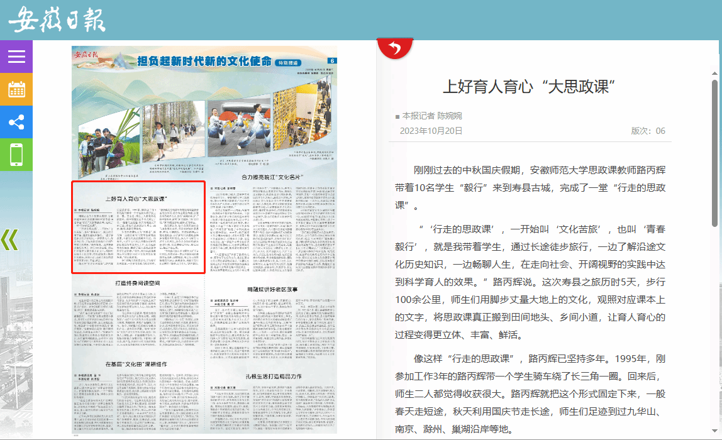Image resolution: width=722 pixels, height=440 pixels.
Task: Click the blue share icon
Action: point(16,122)
